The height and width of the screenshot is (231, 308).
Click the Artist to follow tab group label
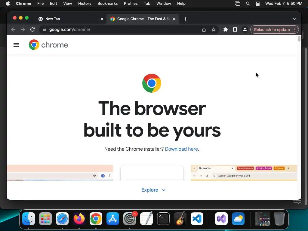[x=263, y=168]
